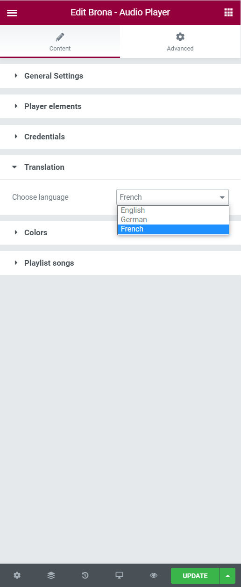Open save options arrow beside UPDATE
241x587 pixels.
coord(227,576)
